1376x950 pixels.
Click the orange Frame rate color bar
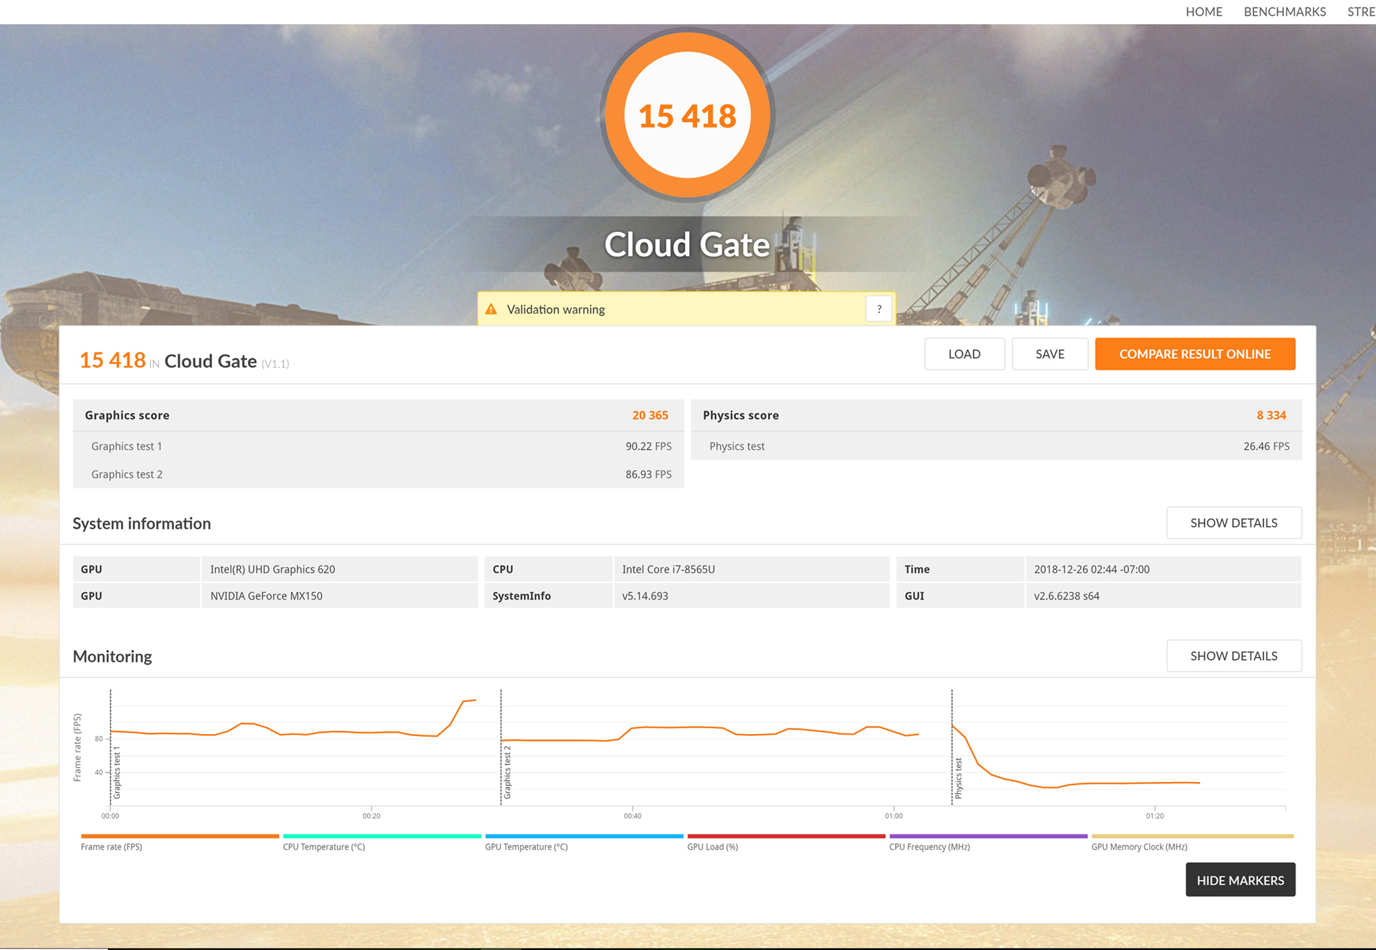tap(180, 836)
